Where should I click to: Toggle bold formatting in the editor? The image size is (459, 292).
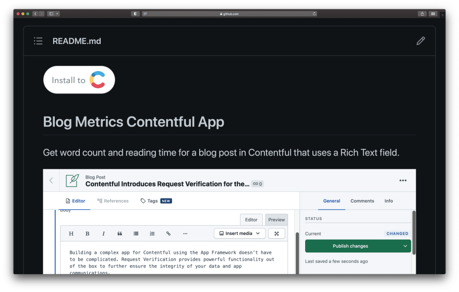click(x=87, y=233)
